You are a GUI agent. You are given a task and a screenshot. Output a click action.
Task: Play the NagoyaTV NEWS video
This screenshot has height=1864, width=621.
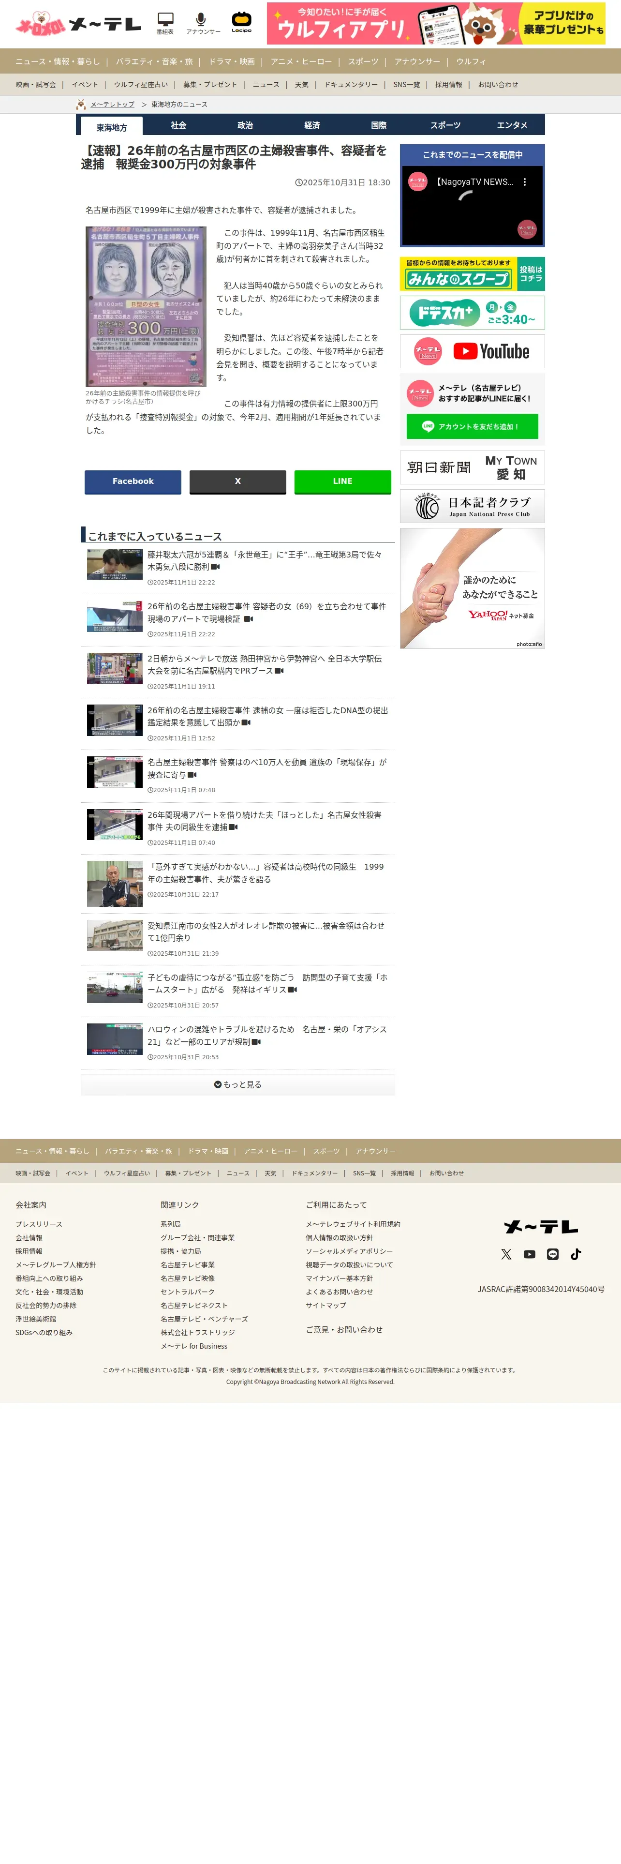coord(473,206)
